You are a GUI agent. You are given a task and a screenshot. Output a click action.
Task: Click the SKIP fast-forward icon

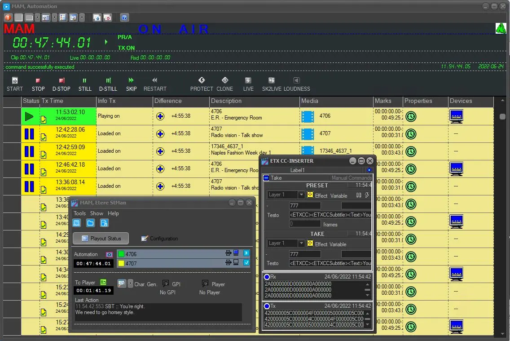click(131, 80)
